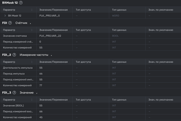The width and height of the screenshot is (181, 121).
Task: Expand the Bit Mask 12 row chevron
Action: (5, 16)
